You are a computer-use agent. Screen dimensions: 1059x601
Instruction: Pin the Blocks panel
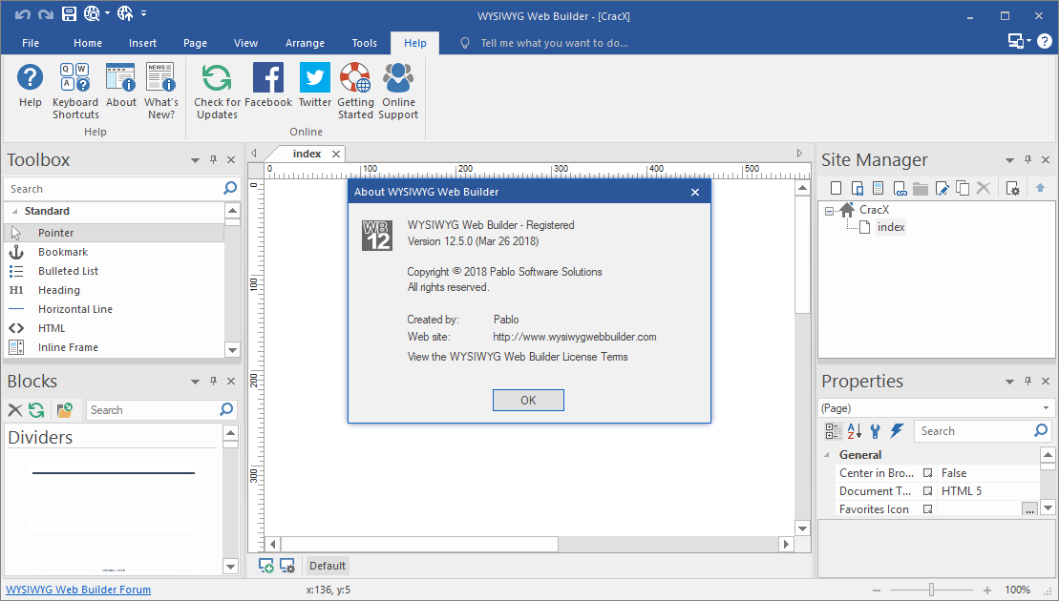213,381
